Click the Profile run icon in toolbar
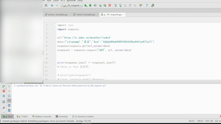Image resolution: width=221 pixels, height=124 pixels. pos(100,6)
